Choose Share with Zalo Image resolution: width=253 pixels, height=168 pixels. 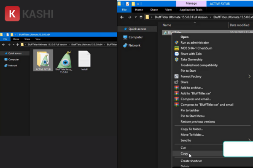coord(191,54)
